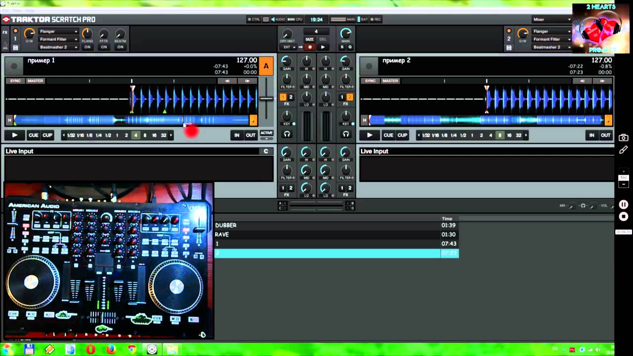Nudge Deck A tempo bend forward

(247, 81)
